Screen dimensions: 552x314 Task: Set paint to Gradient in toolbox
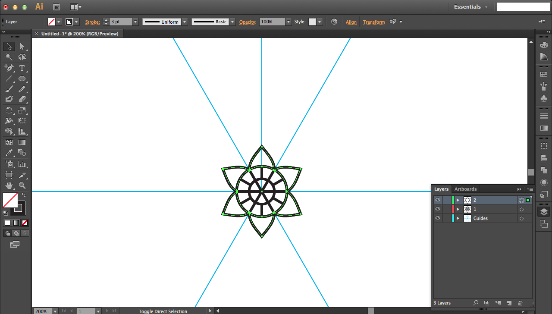tap(16, 223)
